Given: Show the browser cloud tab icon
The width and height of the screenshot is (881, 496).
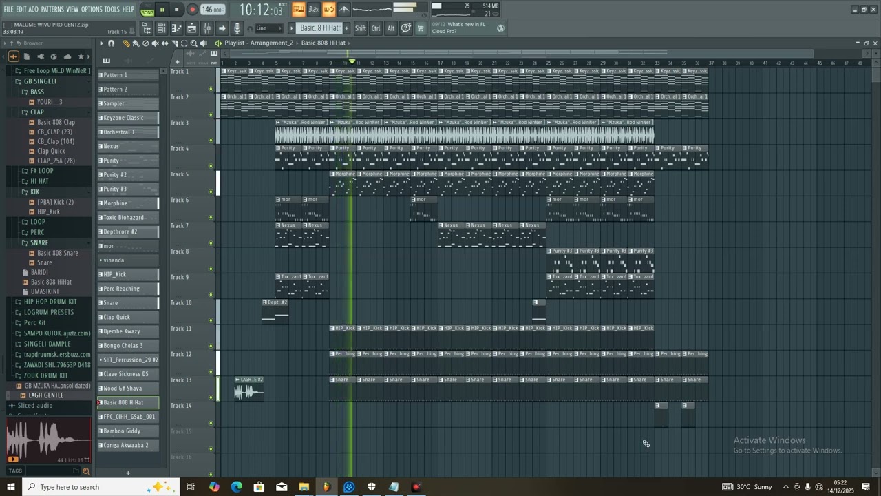Looking at the screenshot, I should coord(67,56).
